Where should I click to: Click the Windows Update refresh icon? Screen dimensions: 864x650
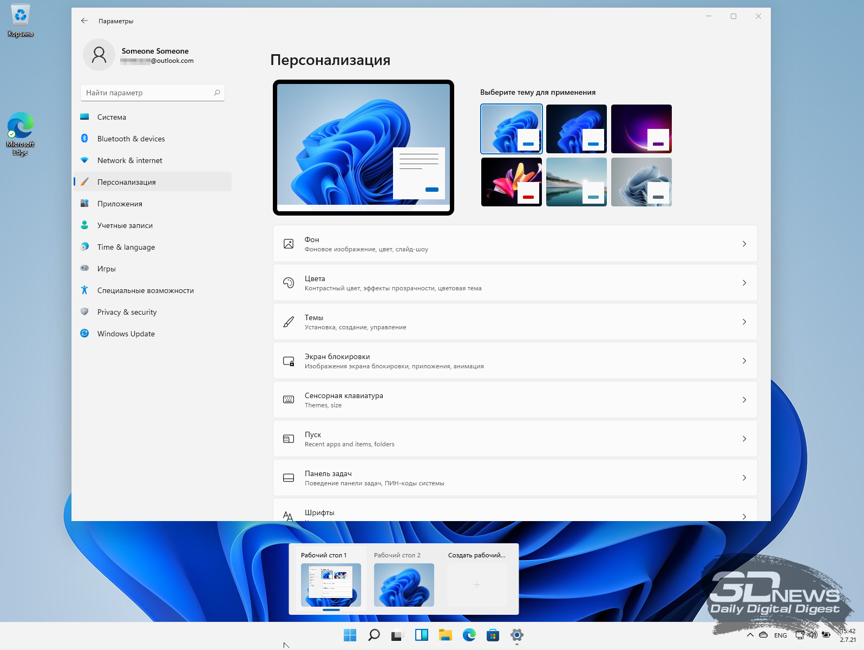point(84,333)
